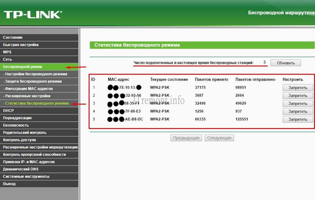Click Запретить for station ID 1

pos(298,88)
